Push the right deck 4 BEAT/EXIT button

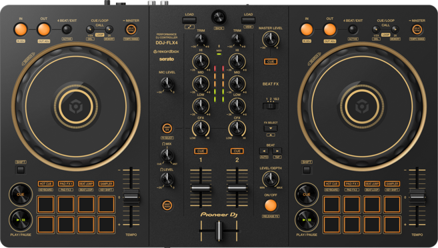pos(353,29)
